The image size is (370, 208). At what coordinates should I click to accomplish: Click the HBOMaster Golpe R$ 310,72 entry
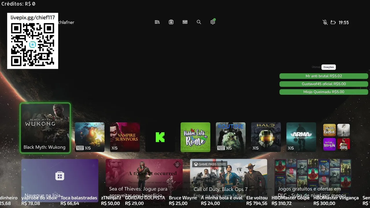pos(291,200)
